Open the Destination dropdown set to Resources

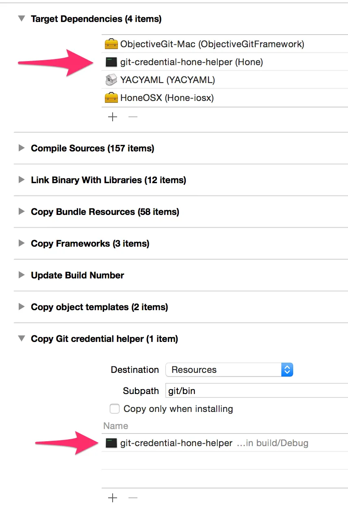click(229, 370)
